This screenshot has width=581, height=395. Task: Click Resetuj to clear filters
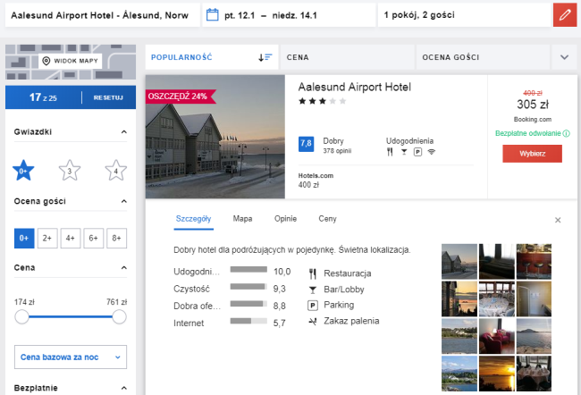(108, 97)
